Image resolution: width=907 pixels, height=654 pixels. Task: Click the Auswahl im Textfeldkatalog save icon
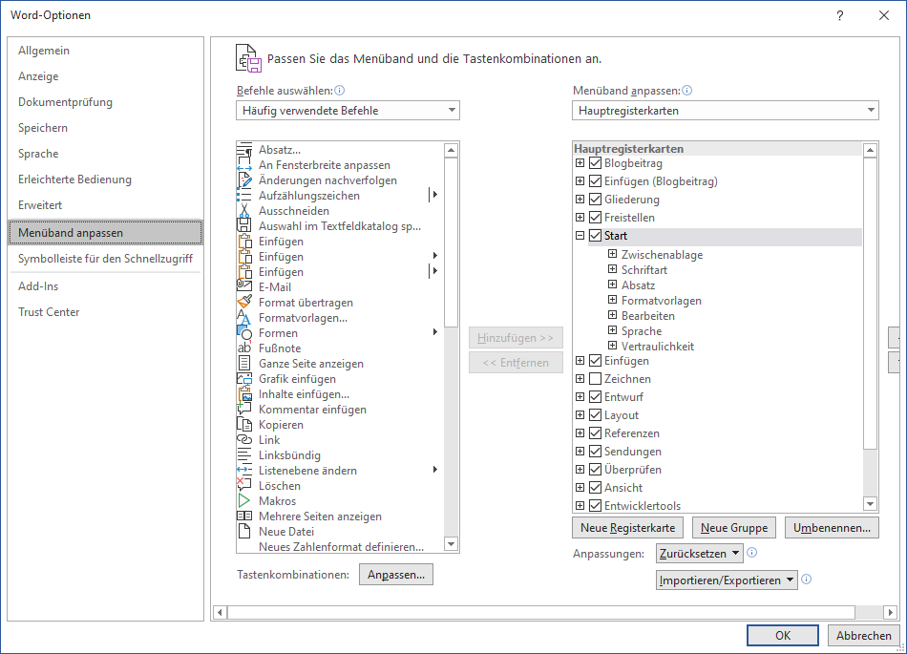coord(244,226)
